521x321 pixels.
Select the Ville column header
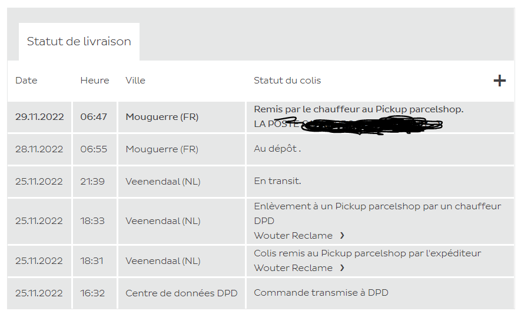coord(135,81)
